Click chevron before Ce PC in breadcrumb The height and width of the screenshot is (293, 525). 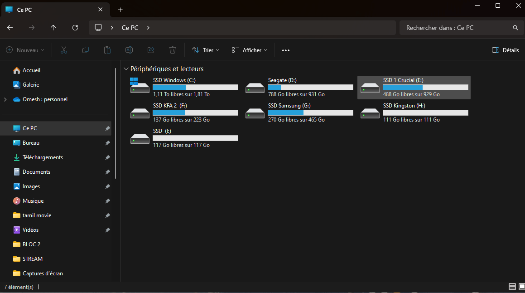112,28
